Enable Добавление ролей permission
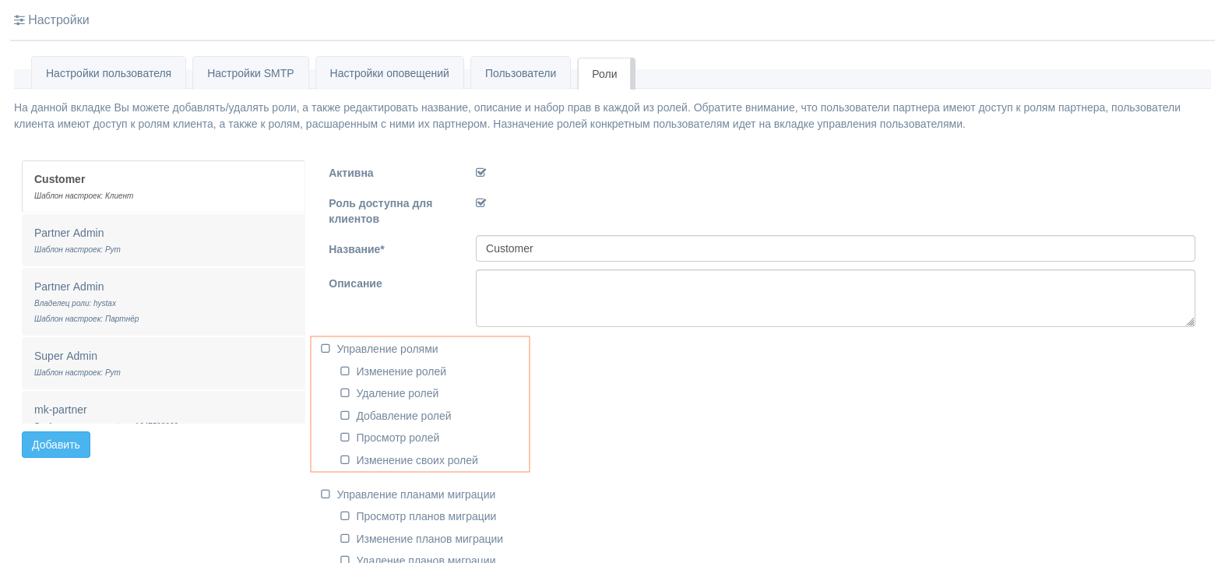 point(345,416)
